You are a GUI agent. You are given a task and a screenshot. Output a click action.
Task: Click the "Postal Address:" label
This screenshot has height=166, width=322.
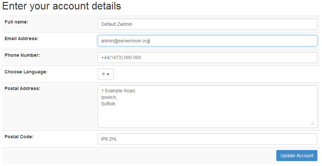coord(22,88)
